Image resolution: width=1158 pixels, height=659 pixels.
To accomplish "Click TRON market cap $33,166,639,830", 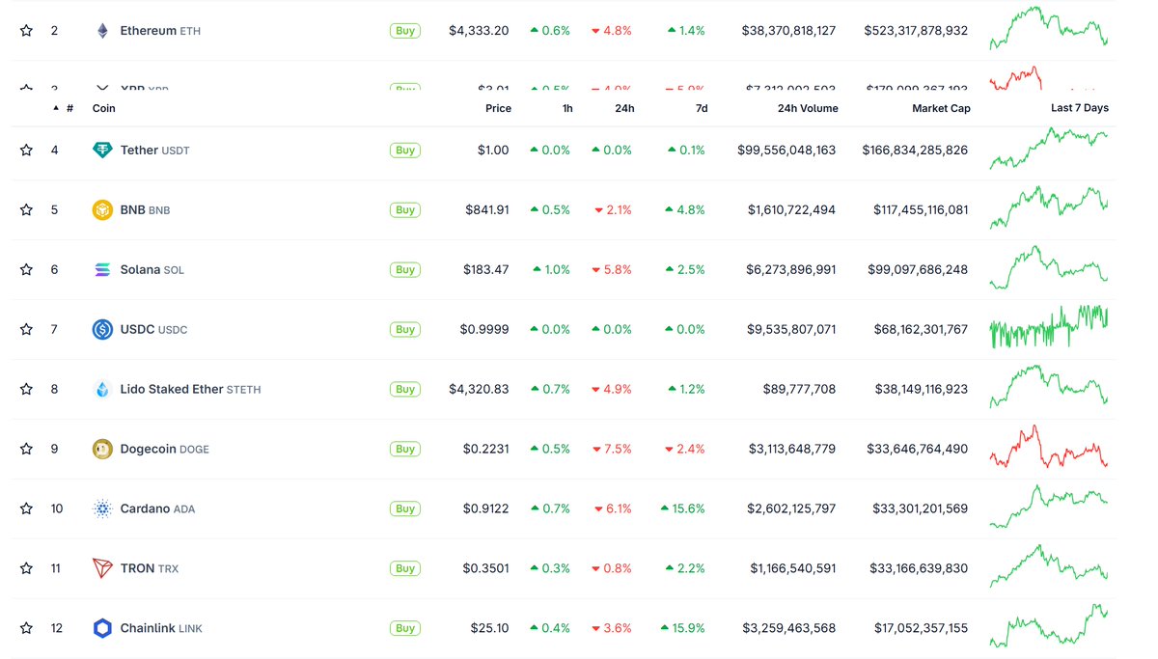I will [x=919, y=568].
